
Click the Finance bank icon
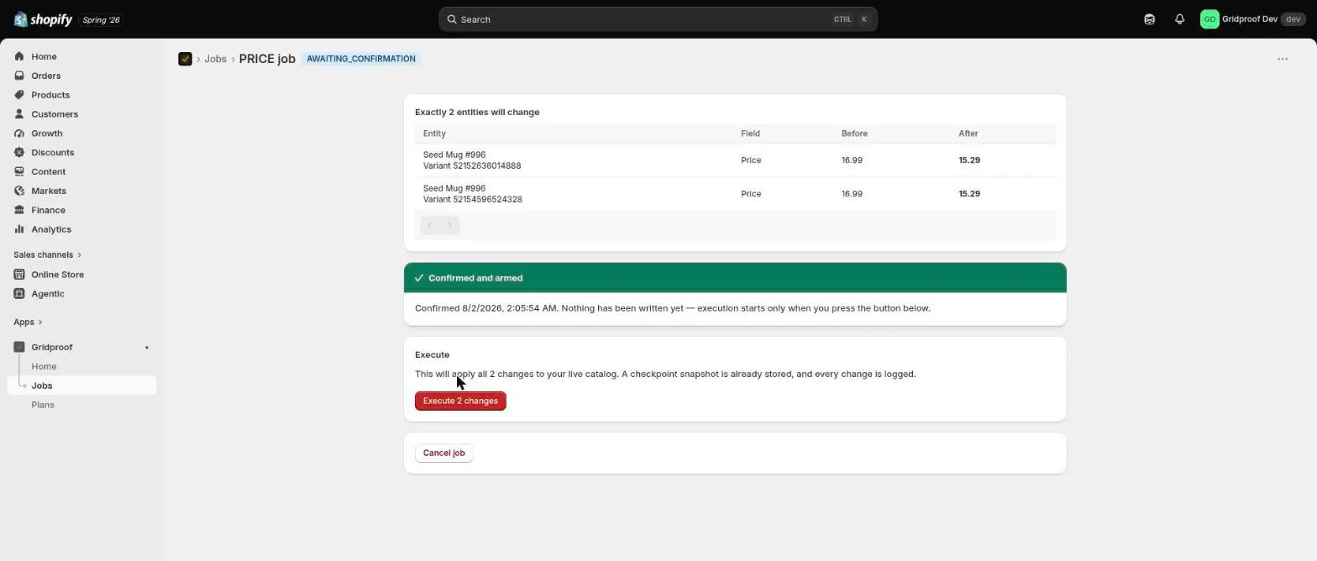(x=19, y=210)
